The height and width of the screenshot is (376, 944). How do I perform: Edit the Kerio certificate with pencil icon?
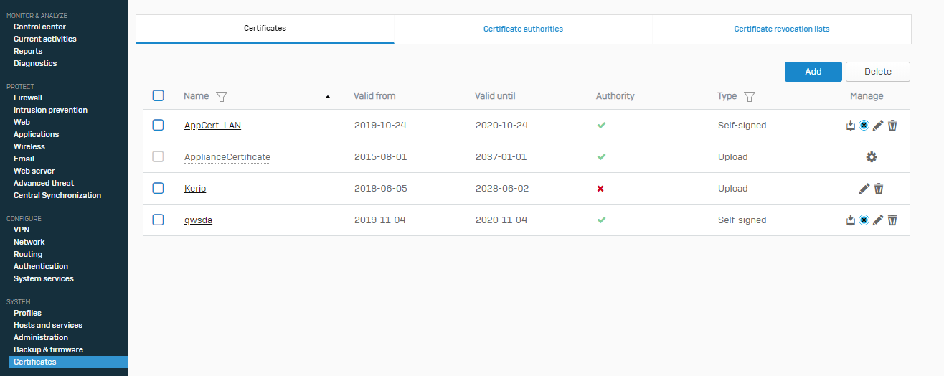(x=864, y=189)
